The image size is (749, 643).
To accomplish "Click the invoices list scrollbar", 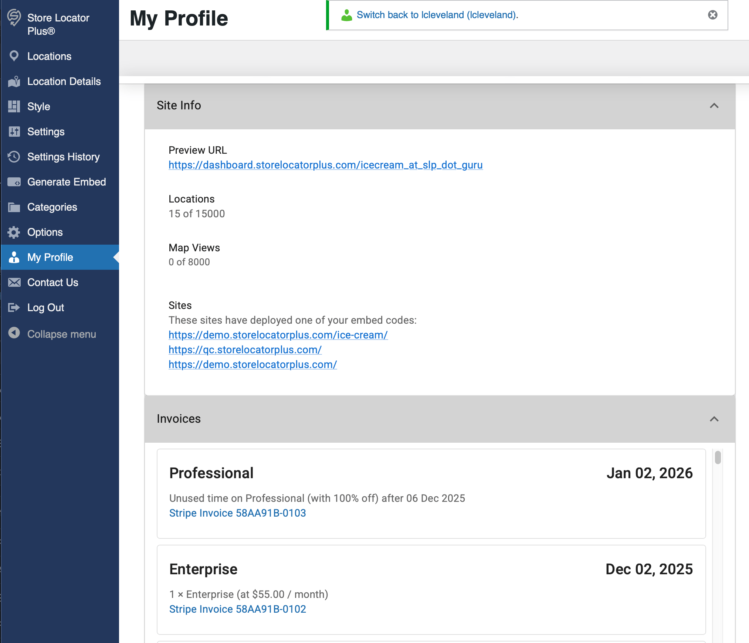I will coord(718,457).
